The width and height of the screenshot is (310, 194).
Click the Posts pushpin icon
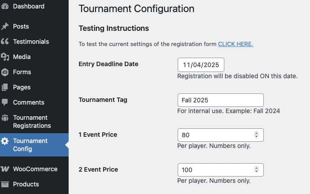[5, 26]
